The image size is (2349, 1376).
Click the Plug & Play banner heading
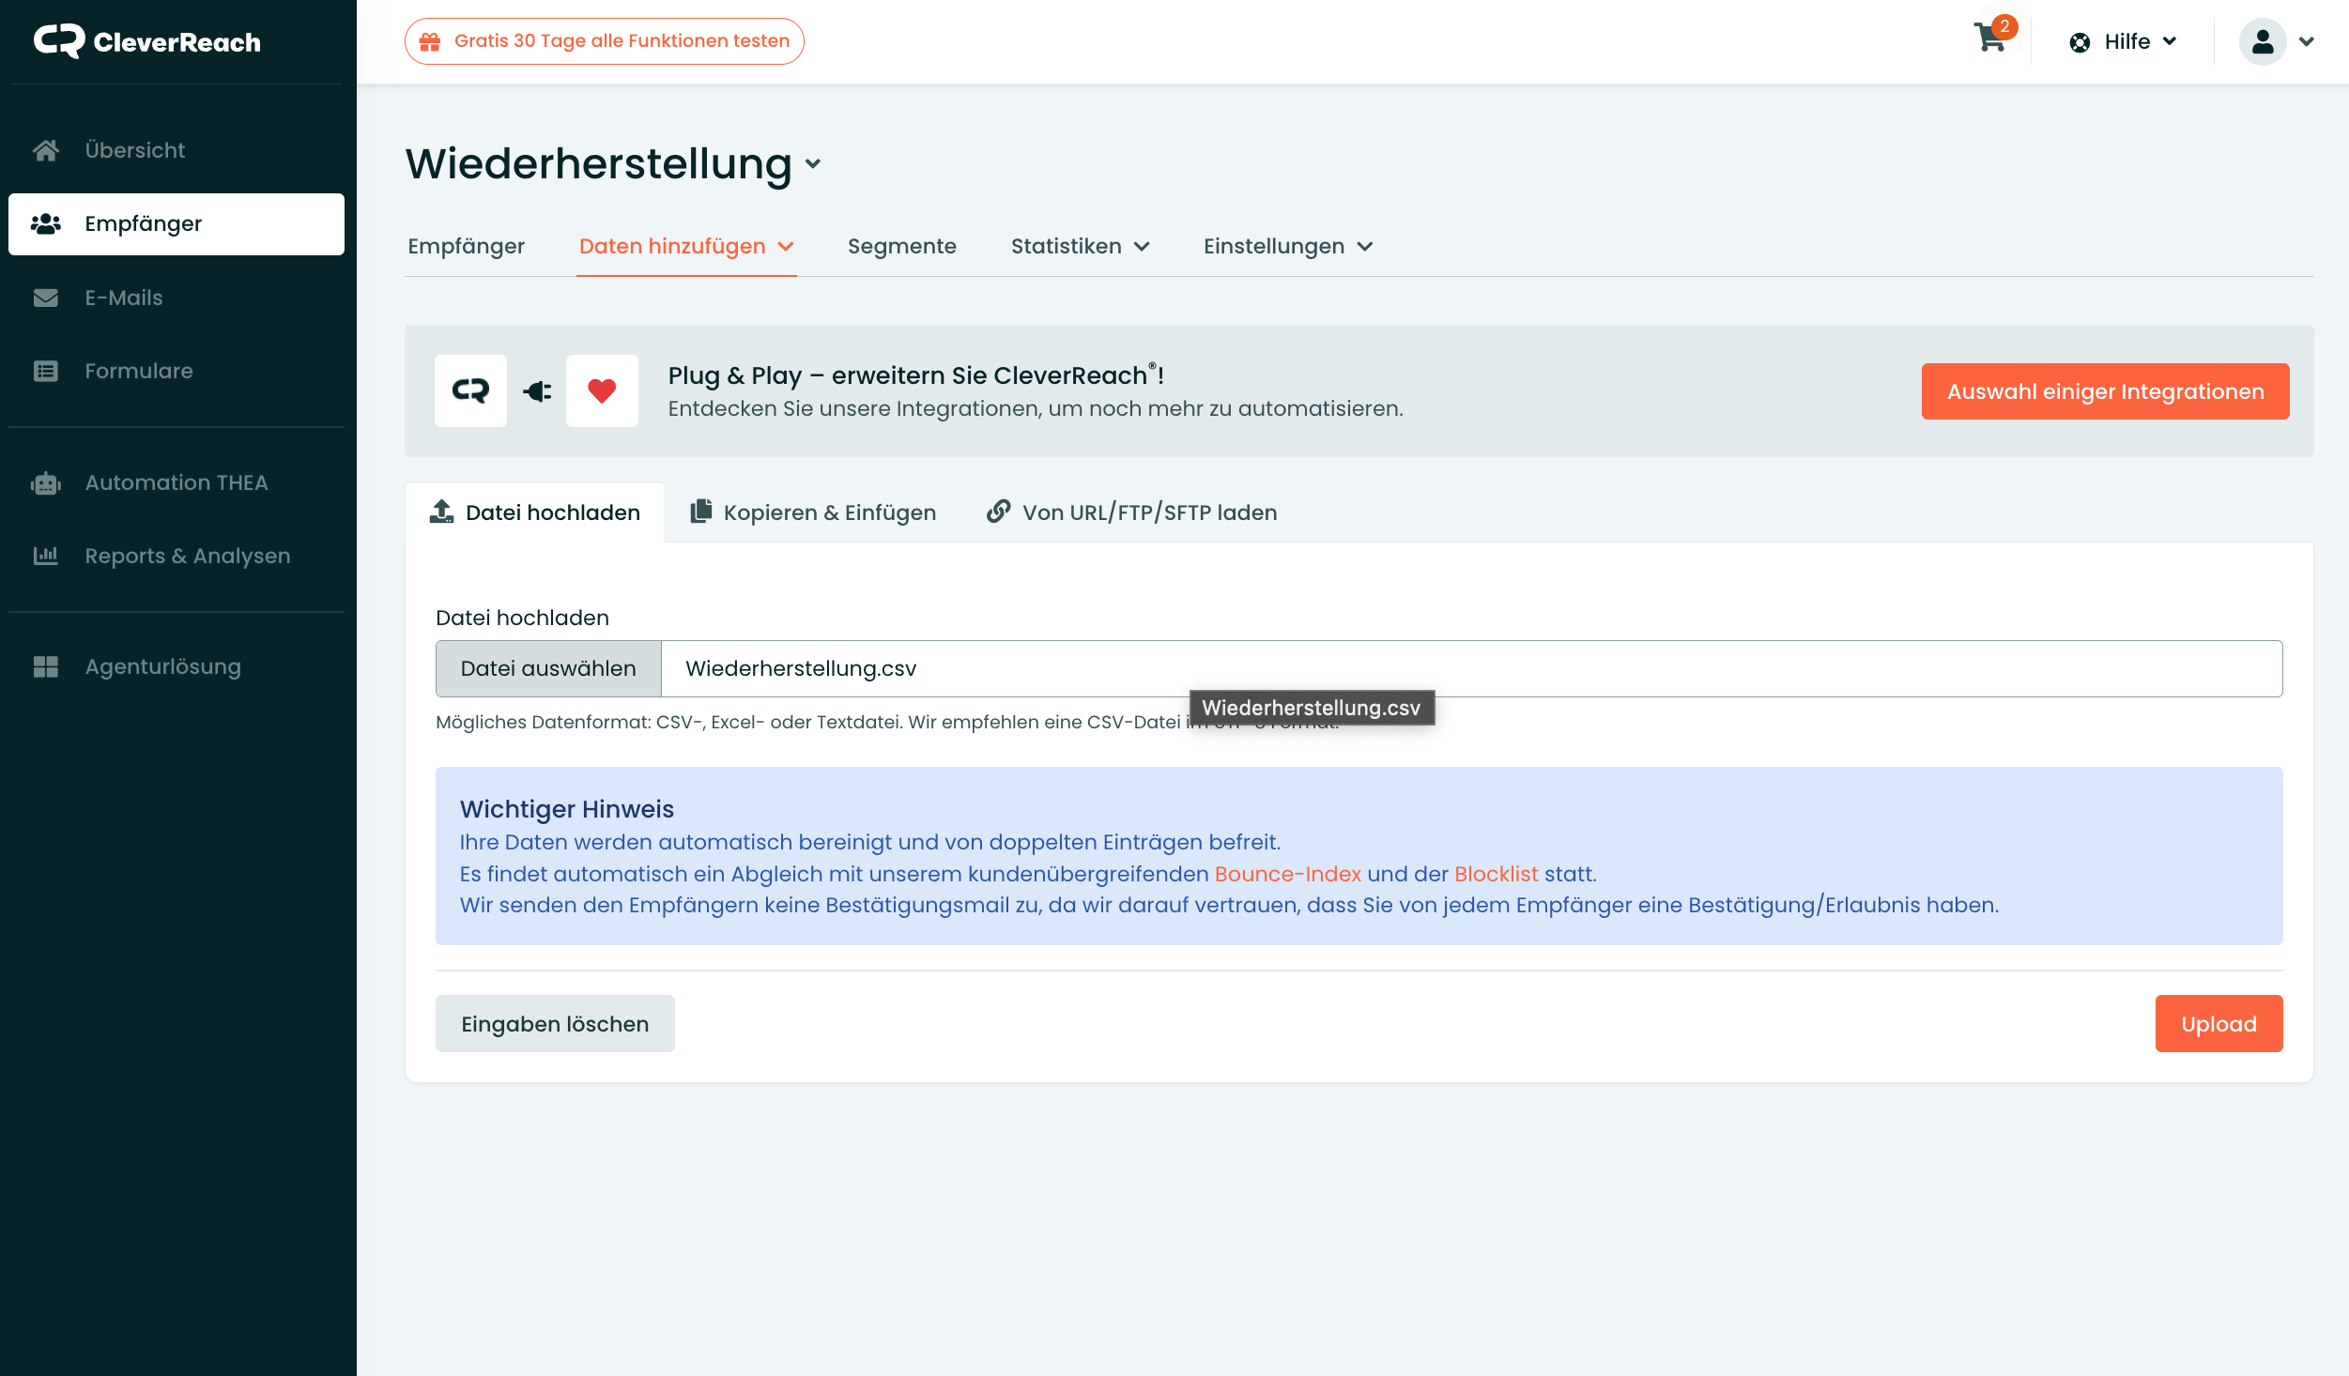point(915,375)
